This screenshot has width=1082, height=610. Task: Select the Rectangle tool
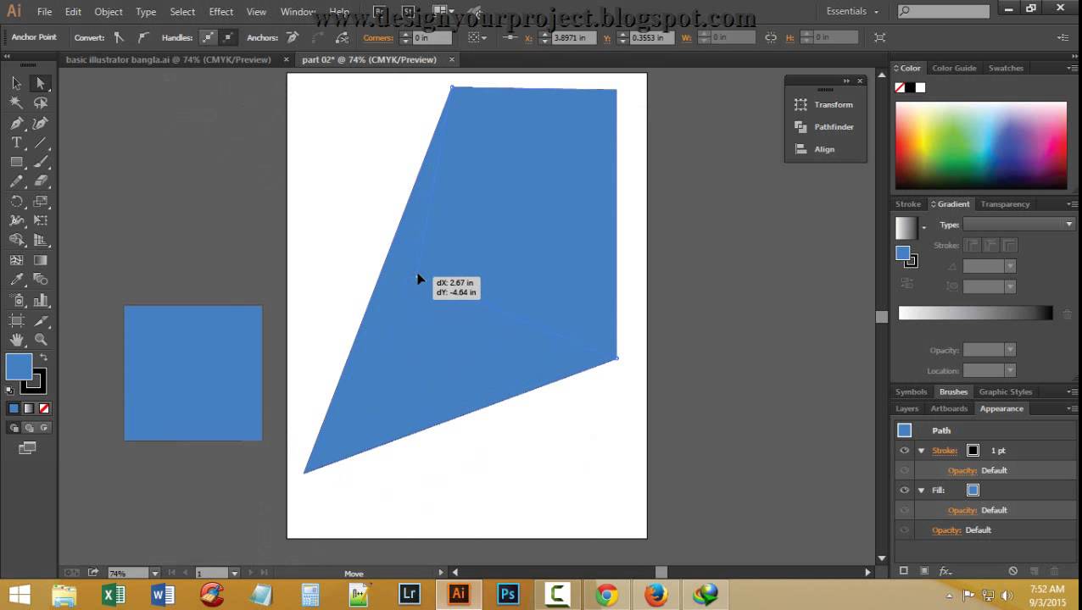(16, 162)
